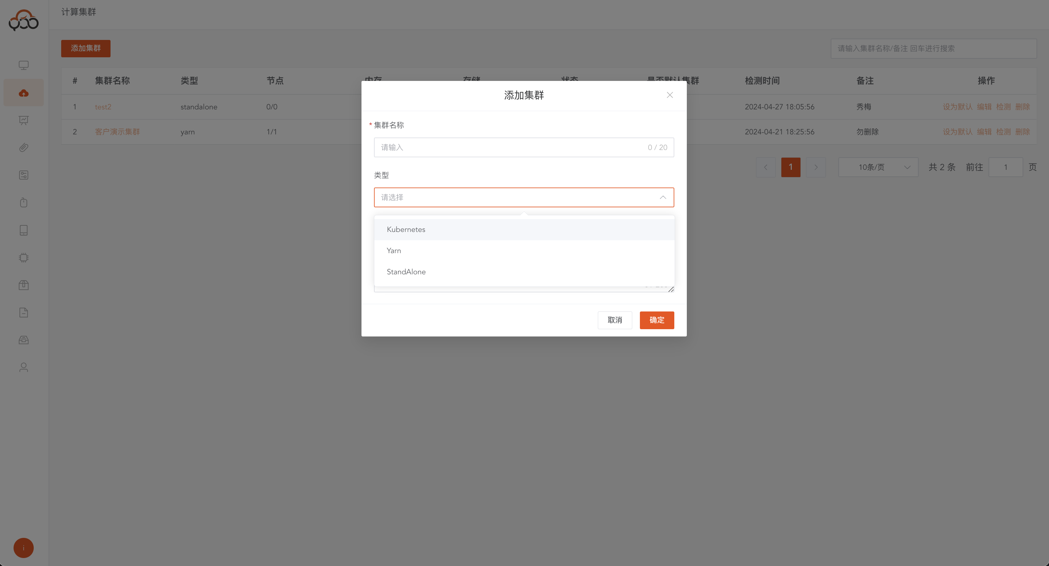Click the cloud upload sidebar icon
Screen dimensions: 1049x566
pyautogui.click(x=24, y=93)
